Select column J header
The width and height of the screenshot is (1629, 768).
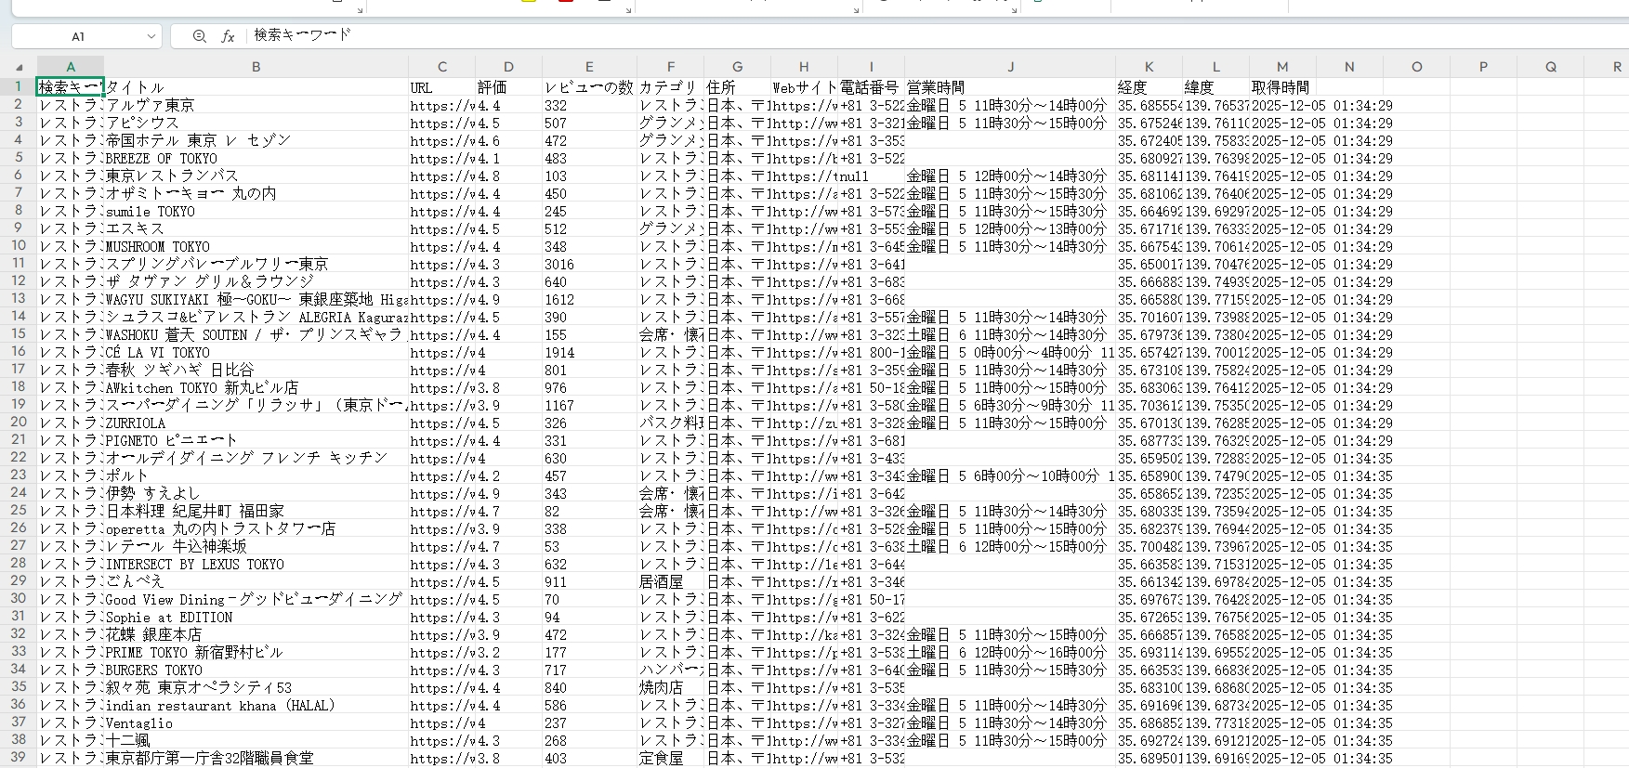coord(1010,67)
